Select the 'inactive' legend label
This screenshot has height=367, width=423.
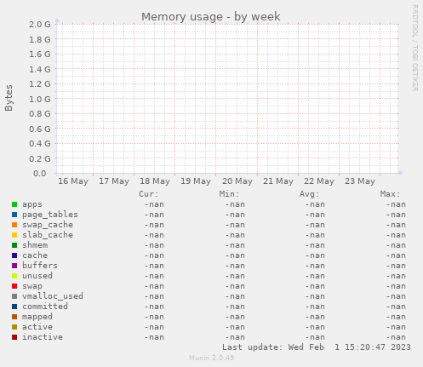[43, 337]
